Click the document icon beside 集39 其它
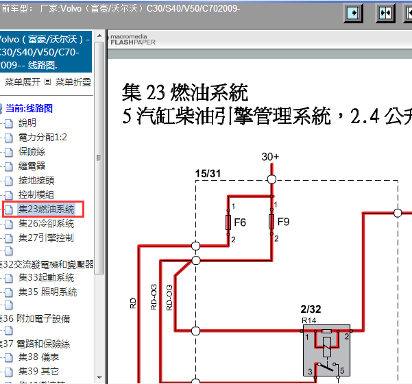 9,372
